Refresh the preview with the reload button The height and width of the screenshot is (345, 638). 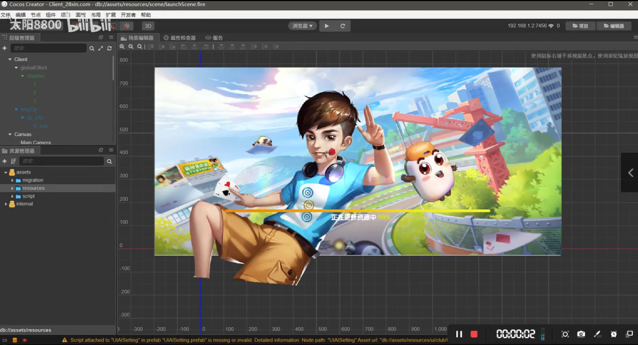pyautogui.click(x=343, y=26)
